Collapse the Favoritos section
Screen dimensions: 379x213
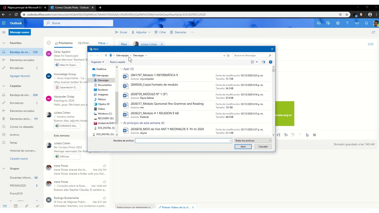click(4, 43)
